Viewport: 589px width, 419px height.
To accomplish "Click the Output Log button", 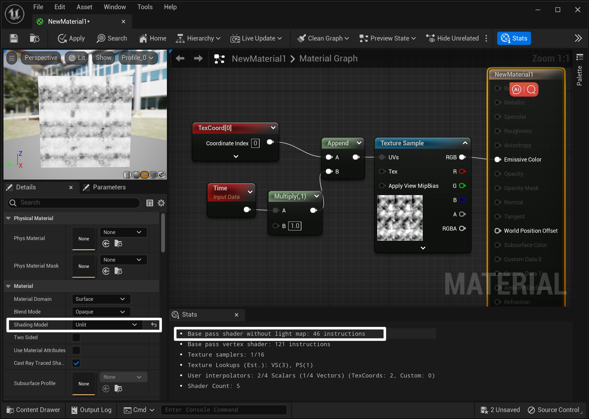I will (91, 410).
